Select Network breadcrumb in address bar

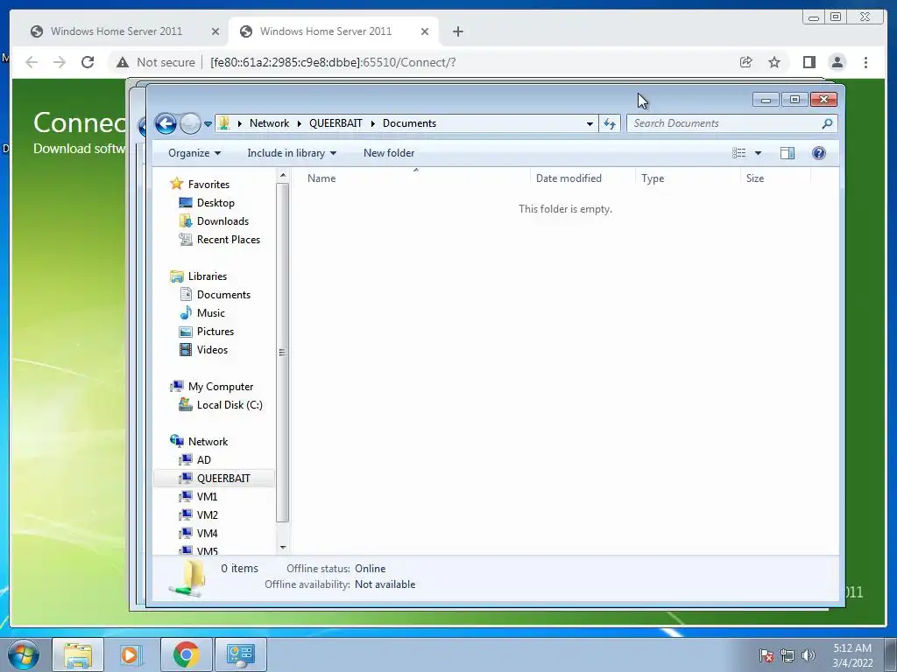269,123
